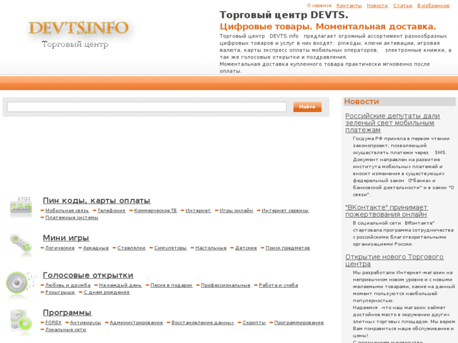Open the С днем рождения link

tap(106, 292)
